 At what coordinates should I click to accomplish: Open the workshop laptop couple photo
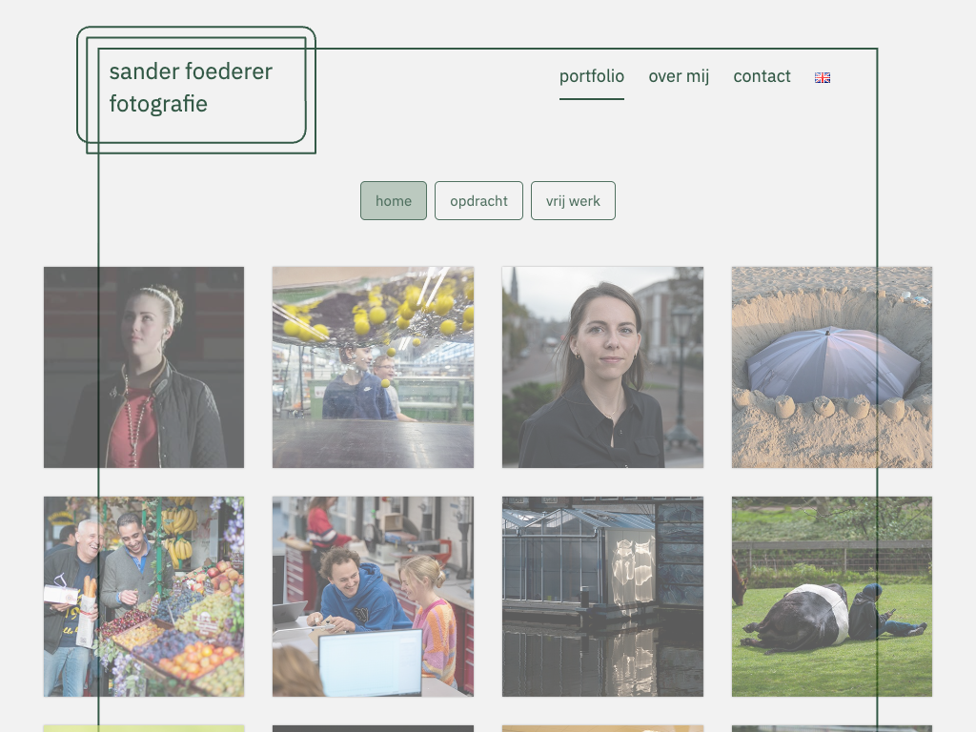pos(373,597)
